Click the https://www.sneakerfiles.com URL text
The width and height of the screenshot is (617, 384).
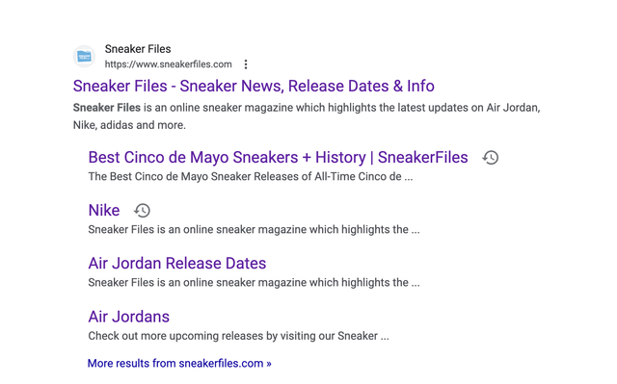169,64
